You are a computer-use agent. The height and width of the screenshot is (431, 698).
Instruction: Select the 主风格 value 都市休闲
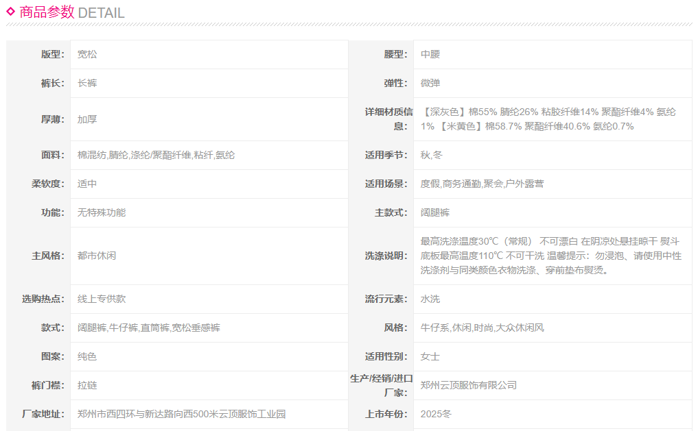point(97,256)
